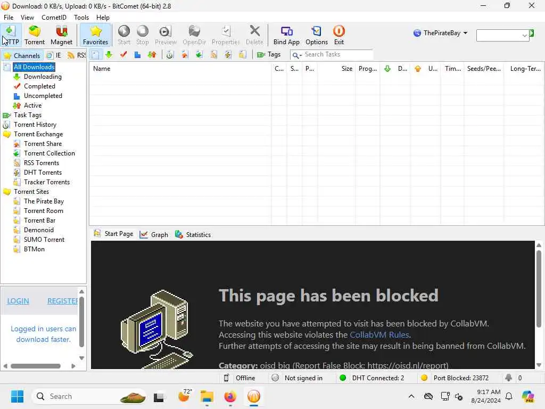Open the File menu

coord(9,18)
